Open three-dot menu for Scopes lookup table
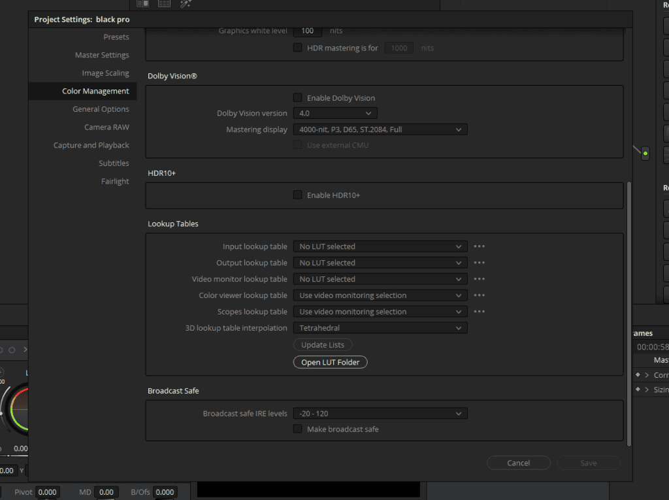Image resolution: width=669 pixels, height=500 pixels. [x=479, y=311]
